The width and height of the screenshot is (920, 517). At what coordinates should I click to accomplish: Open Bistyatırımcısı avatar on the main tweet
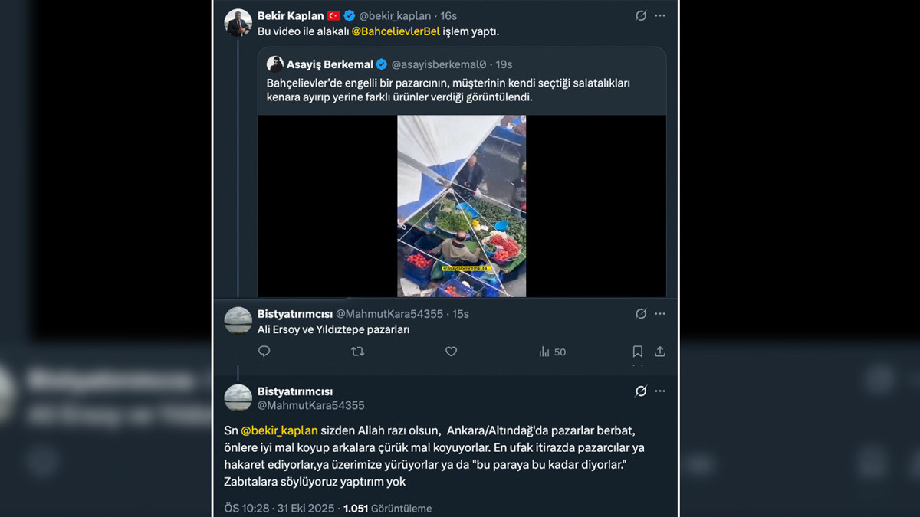pos(238,398)
